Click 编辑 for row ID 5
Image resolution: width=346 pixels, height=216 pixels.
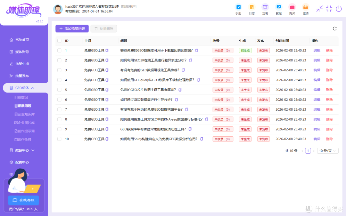317,90
